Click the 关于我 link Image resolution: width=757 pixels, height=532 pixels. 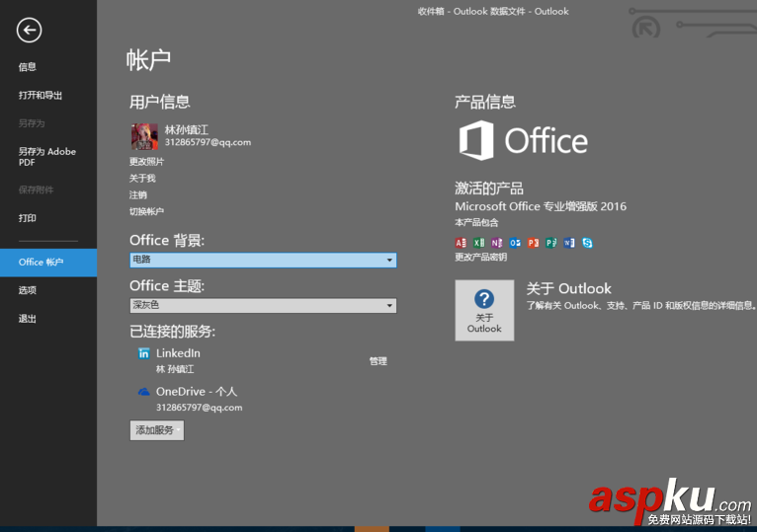coord(142,178)
